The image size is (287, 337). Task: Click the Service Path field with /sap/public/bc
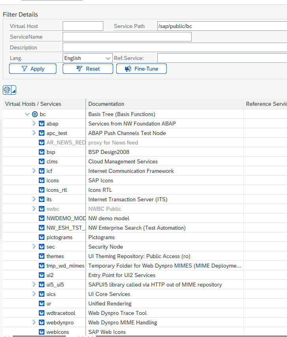pos(222,26)
